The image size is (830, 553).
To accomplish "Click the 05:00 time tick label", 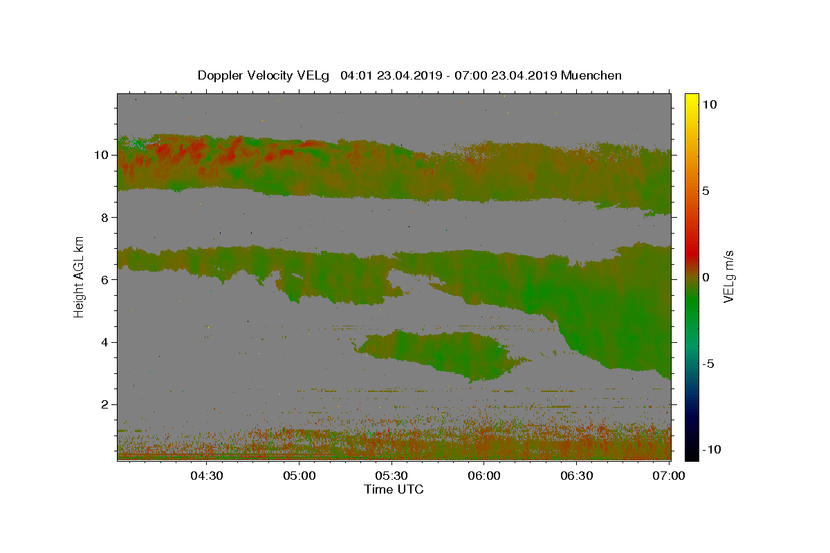I will pos(299,476).
